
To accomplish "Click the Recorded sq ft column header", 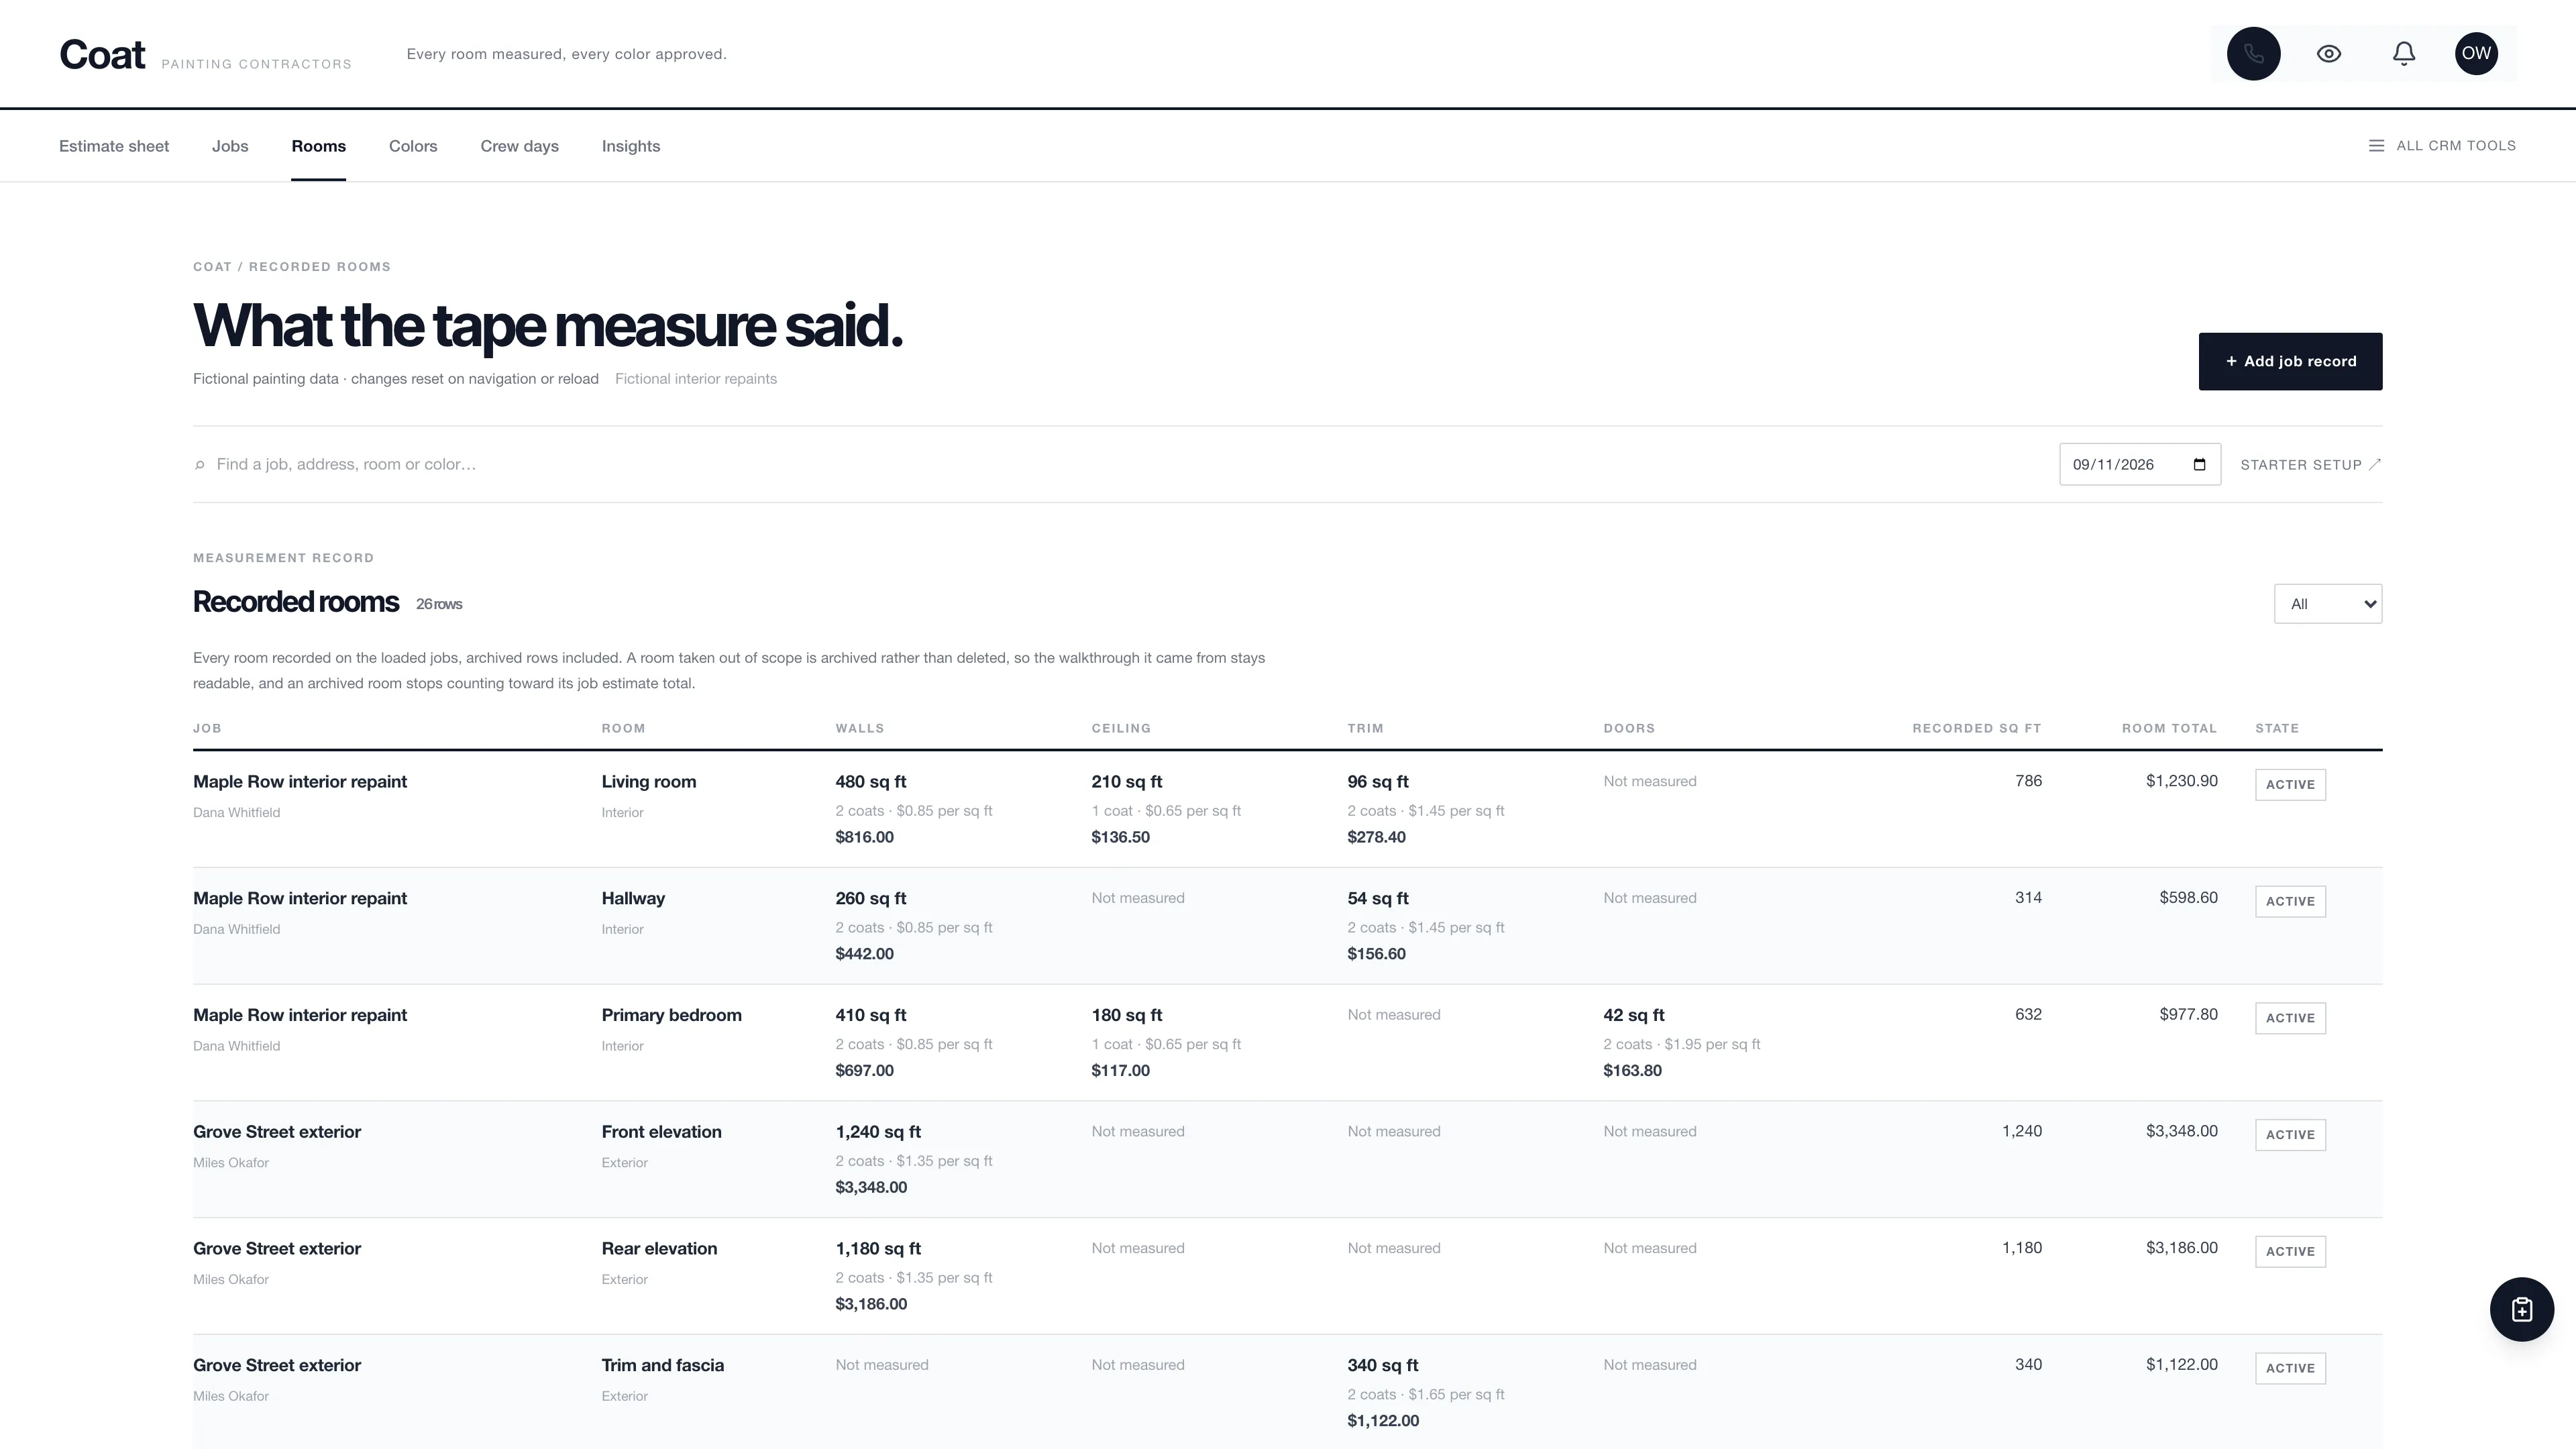I will pos(1976,728).
